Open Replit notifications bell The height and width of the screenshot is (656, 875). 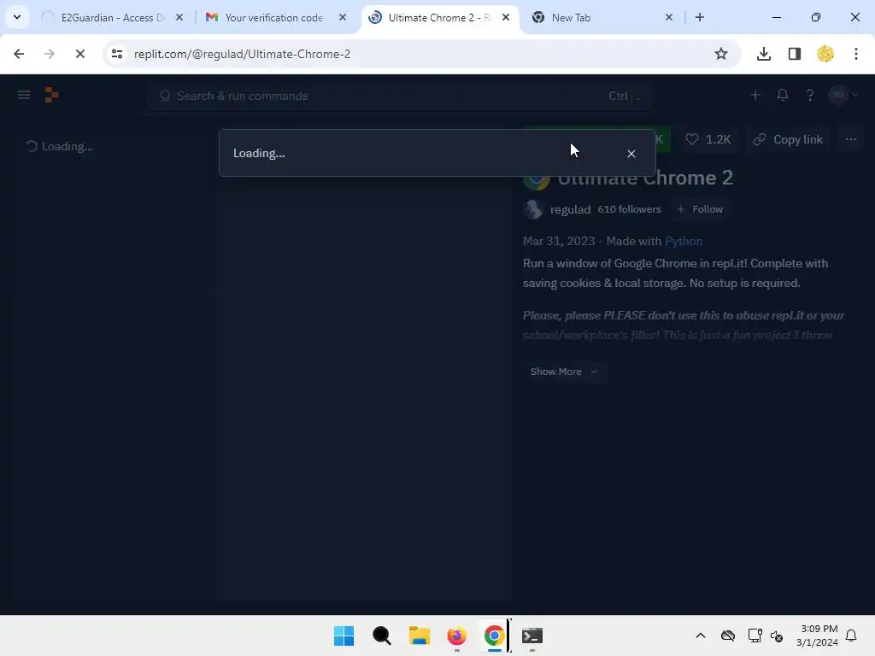[783, 96]
